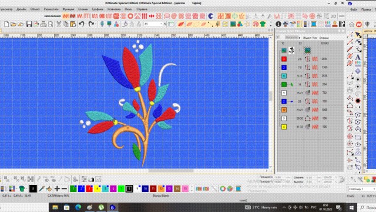Paste with clipboard icon
The image size is (376, 212).
[x=73, y=24]
